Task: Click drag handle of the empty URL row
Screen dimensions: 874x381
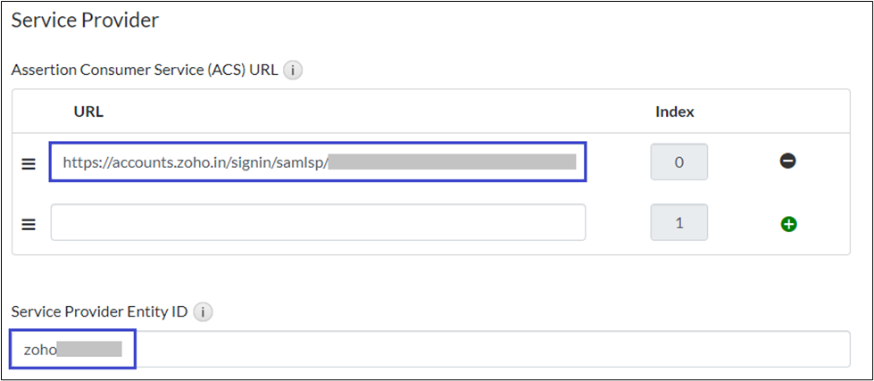Action: 29,224
